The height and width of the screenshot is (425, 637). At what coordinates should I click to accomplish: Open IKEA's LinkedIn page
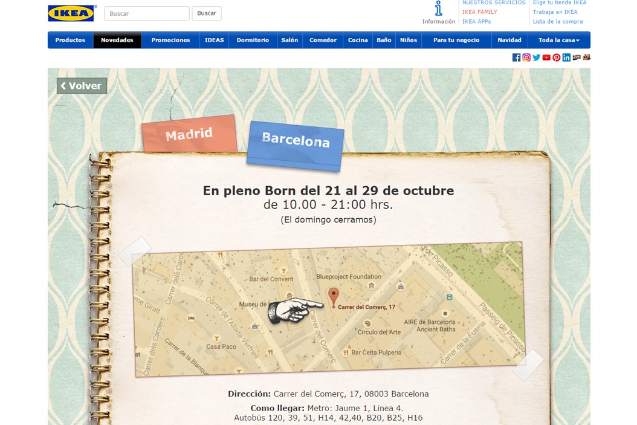tap(566, 57)
